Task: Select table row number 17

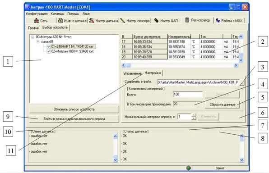Action: (127, 41)
